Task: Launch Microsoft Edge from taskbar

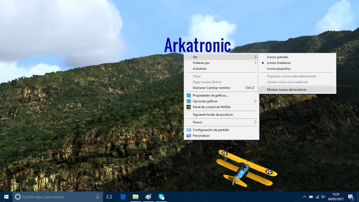Action: [x=123, y=197]
